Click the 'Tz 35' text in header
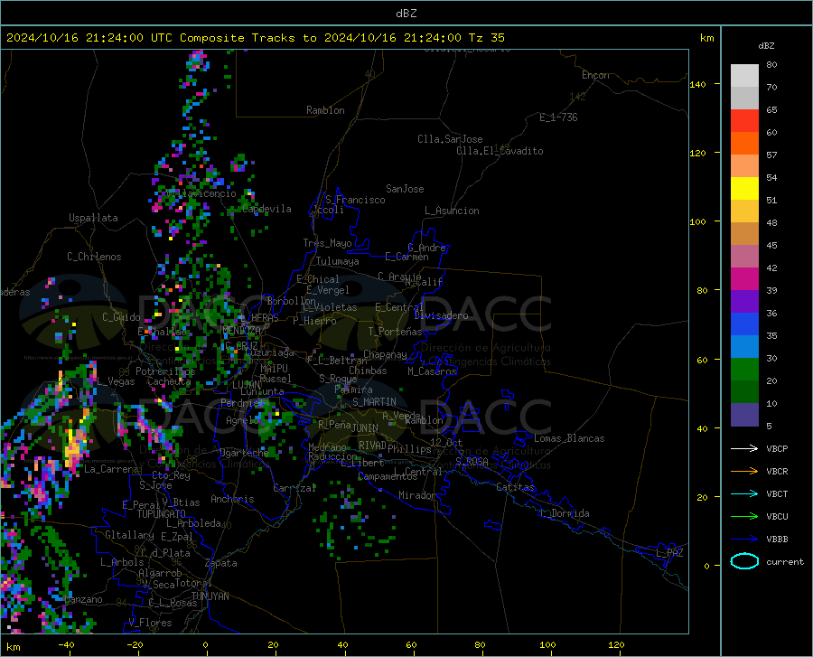Viewport: 813px width, 657px height. coord(486,38)
